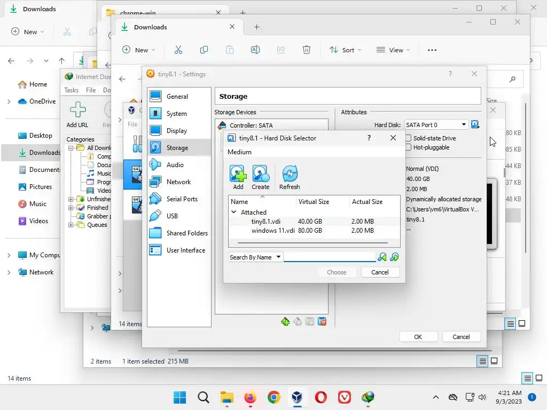
Task: Open Tasks menu in Internet Download Manager
Action: pos(71,90)
